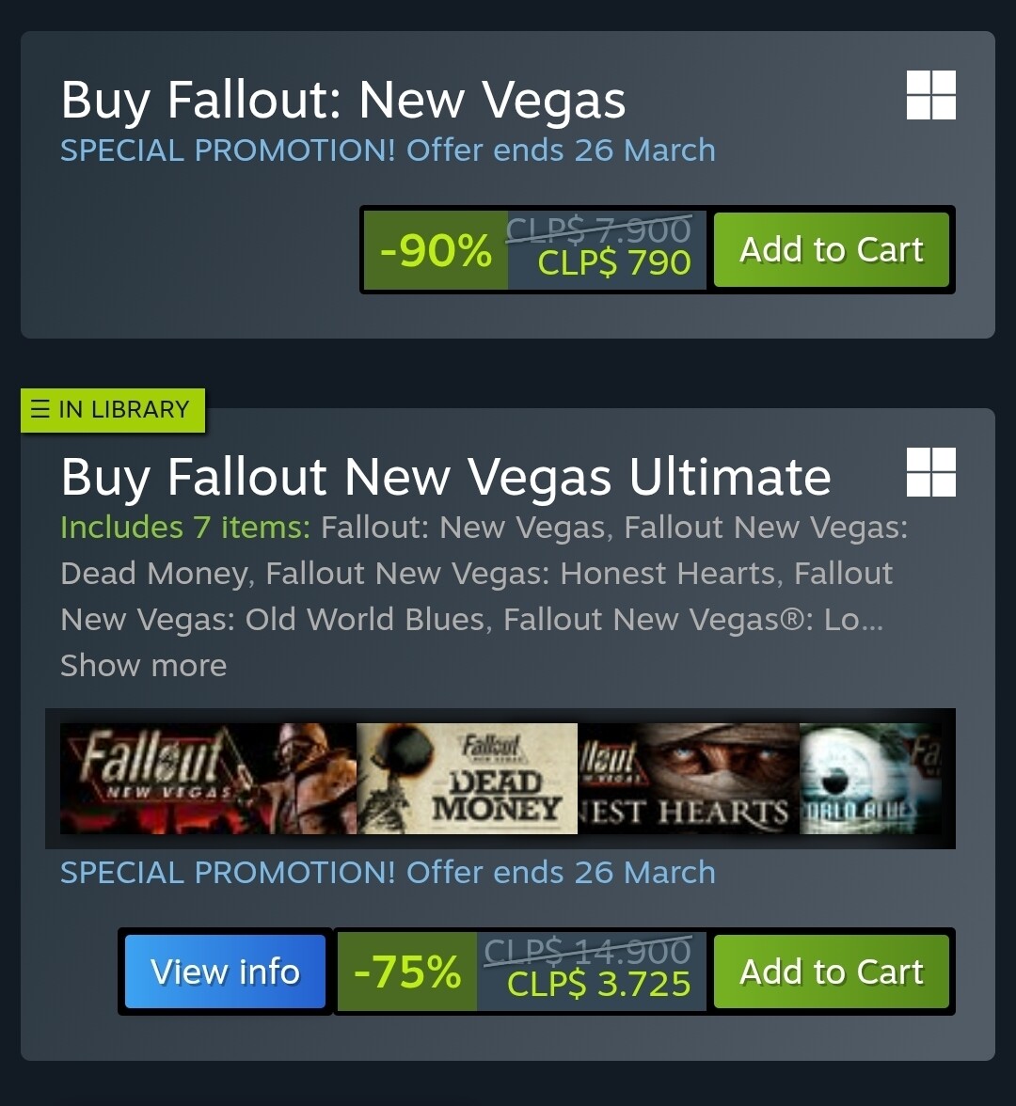
Task: Click the -90% discount badge
Action: point(436,250)
